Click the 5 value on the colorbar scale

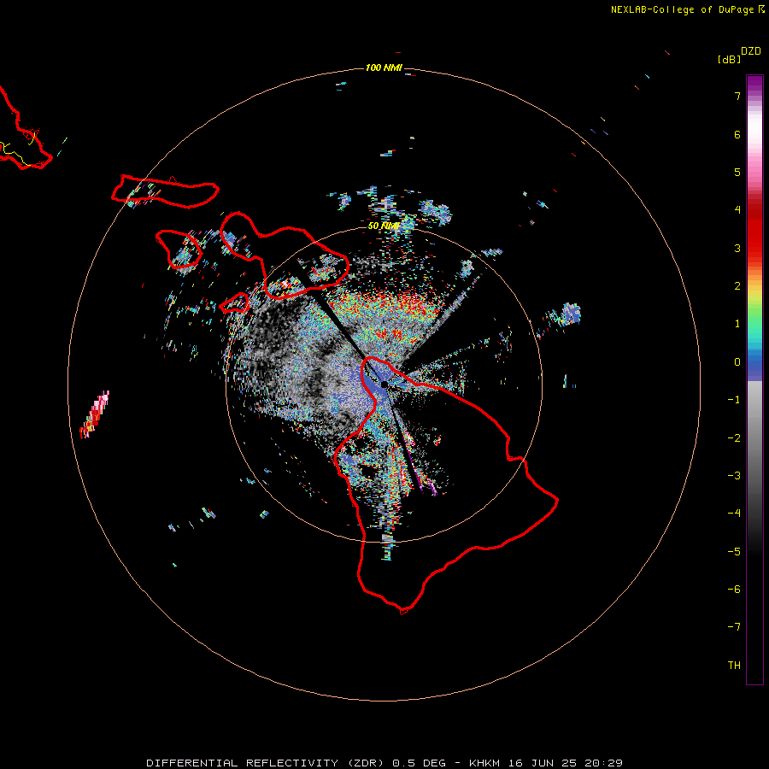[x=737, y=172]
